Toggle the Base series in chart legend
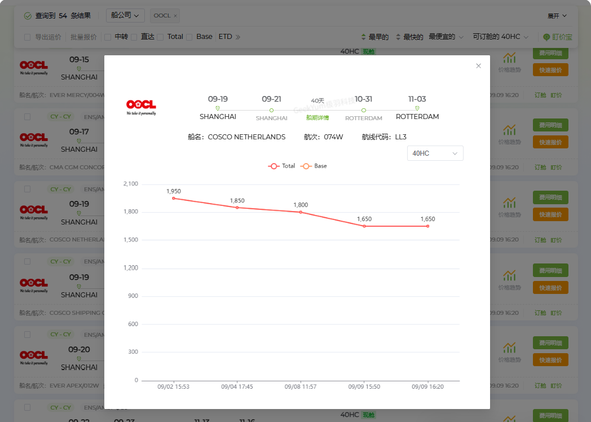This screenshot has height=422, width=591. [314, 166]
